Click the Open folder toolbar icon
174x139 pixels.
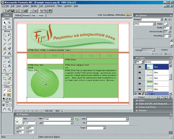[9, 11]
